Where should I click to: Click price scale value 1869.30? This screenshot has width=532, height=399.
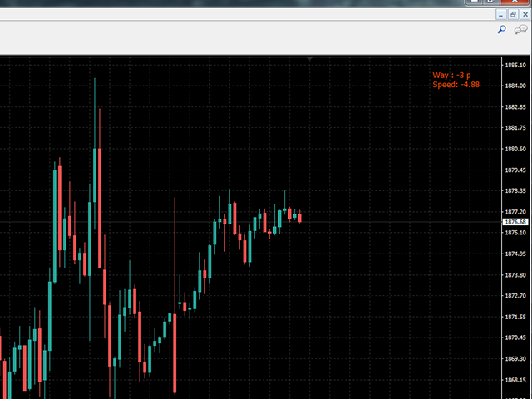point(515,358)
